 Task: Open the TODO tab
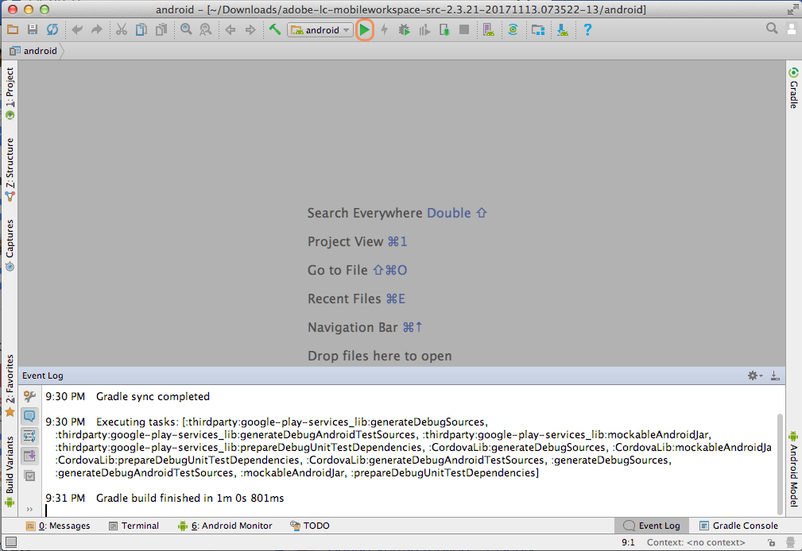[310, 526]
